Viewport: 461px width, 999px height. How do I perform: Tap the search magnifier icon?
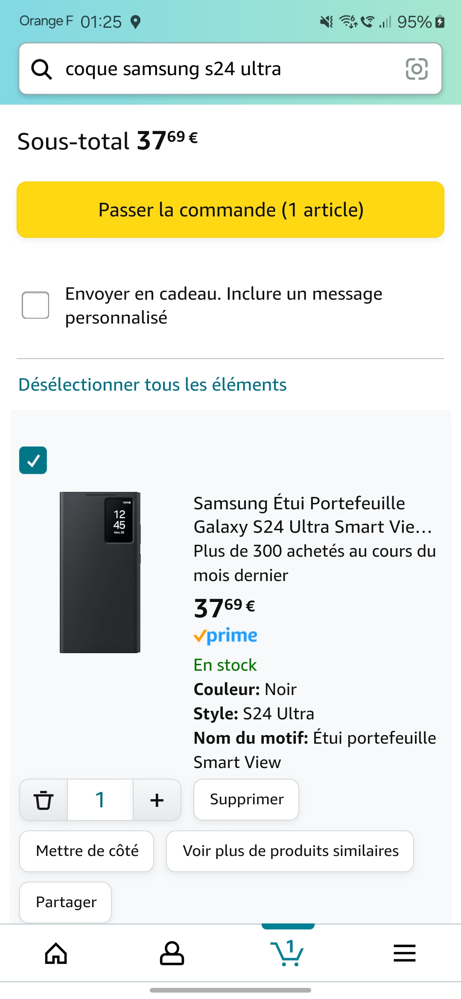[x=41, y=69]
